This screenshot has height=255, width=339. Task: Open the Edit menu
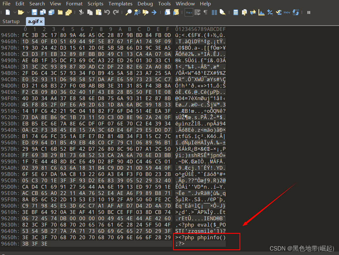[20, 4]
